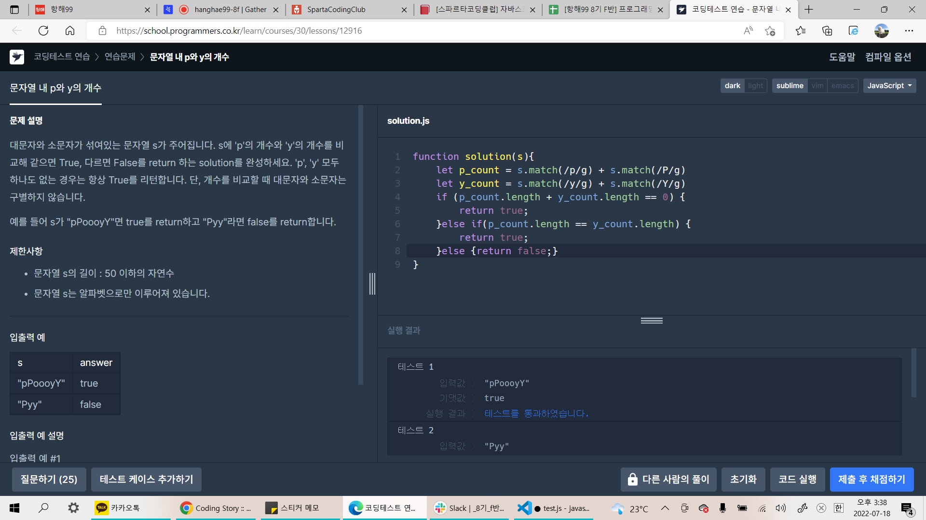This screenshot has height=520, width=926.
Task: Open the JavaScript language dropdown
Action: pyautogui.click(x=889, y=86)
